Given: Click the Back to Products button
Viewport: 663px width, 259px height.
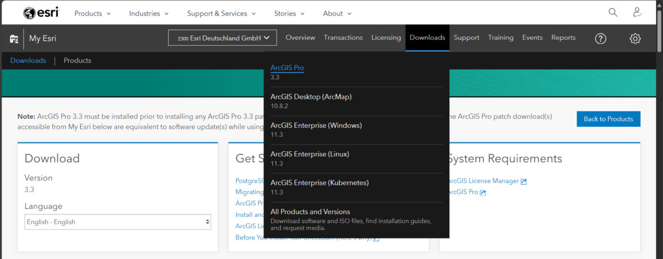Looking at the screenshot, I should tap(609, 119).
